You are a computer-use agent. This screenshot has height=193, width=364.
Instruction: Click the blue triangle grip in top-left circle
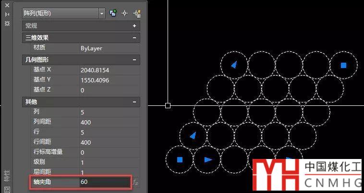[x=233, y=65]
